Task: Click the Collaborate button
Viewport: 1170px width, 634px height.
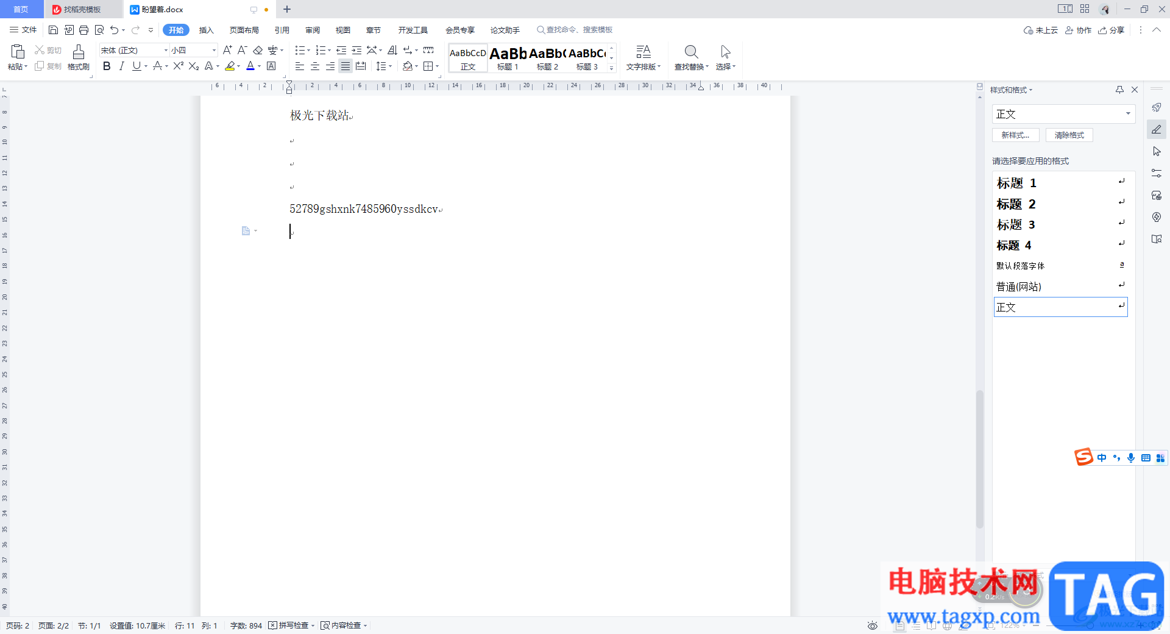Action: pyautogui.click(x=1078, y=30)
